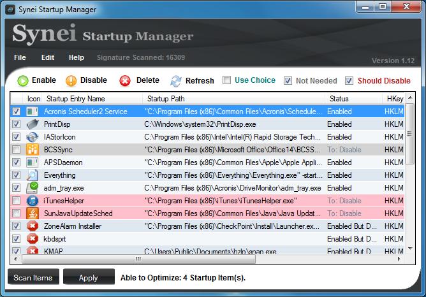Image resolution: width=426 pixels, height=297 pixels.
Task: Select the SunJavaUpdateSched entry name
Action: point(78,214)
